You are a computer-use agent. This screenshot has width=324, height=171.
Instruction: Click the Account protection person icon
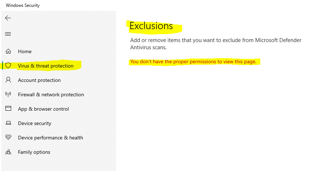(8, 80)
